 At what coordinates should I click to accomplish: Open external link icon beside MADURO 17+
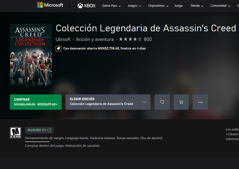[x=49, y=130]
